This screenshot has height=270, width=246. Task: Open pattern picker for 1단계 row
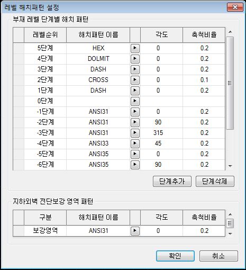tap(135, 91)
